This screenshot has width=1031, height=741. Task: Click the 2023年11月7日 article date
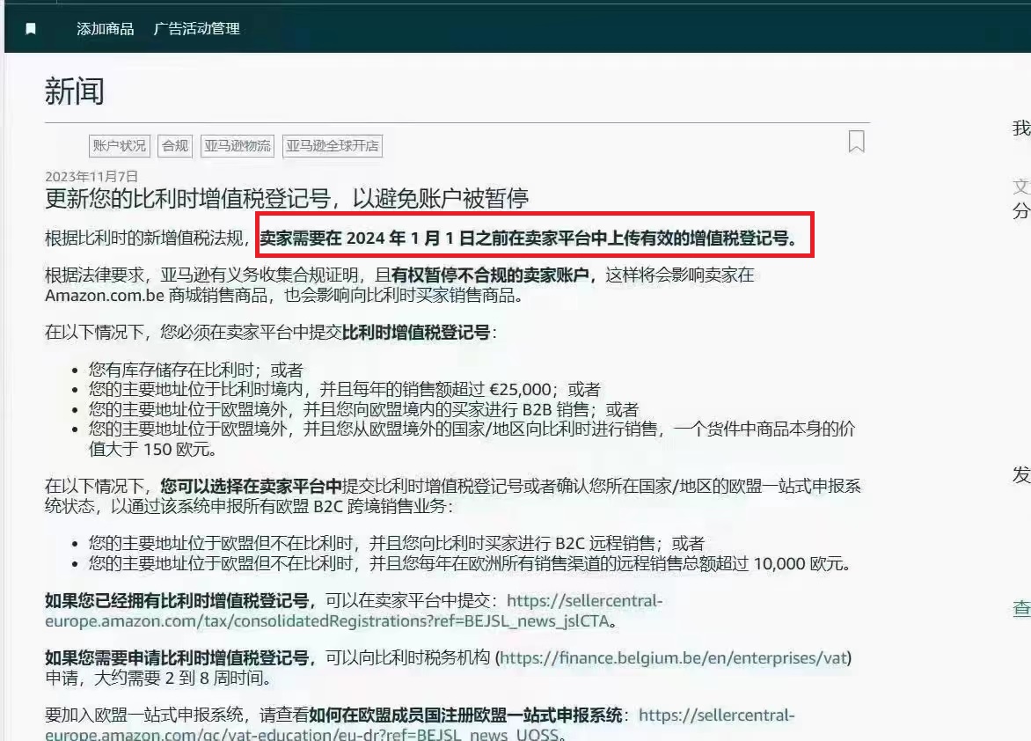[x=91, y=176]
